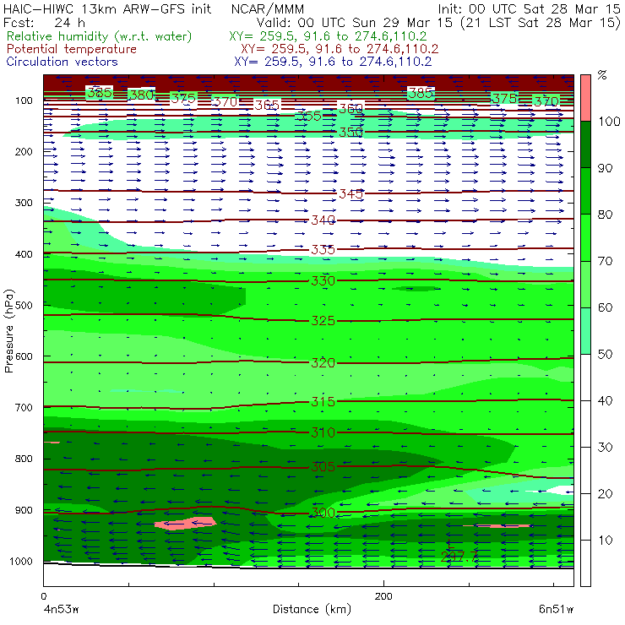
Task: Click the pink above-100% colorbar segment
Action: 585,98
